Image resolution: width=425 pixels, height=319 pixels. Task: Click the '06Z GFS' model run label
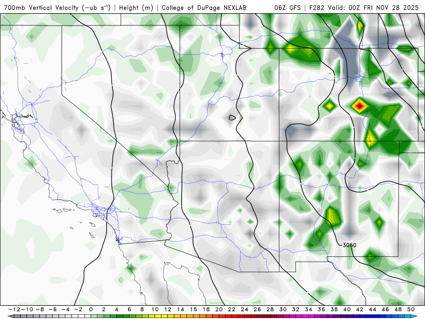pos(287,7)
